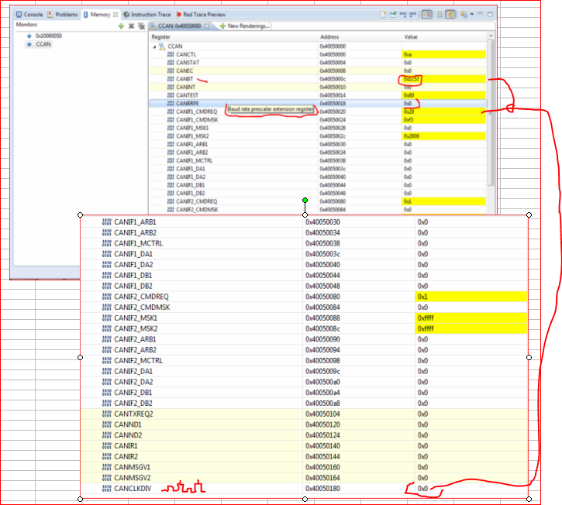Image resolution: width=562 pixels, height=505 pixels.
Task: Click the 0x1c57 value of CANBT
Action: (x=411, y=79)
